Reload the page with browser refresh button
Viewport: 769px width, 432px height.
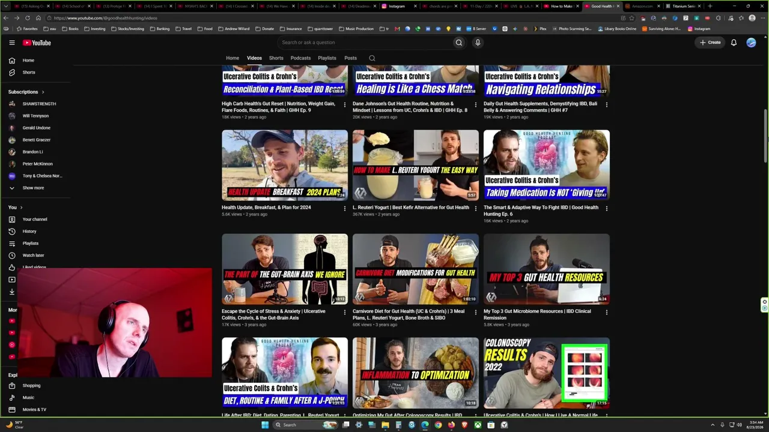[x=27, y=18]
